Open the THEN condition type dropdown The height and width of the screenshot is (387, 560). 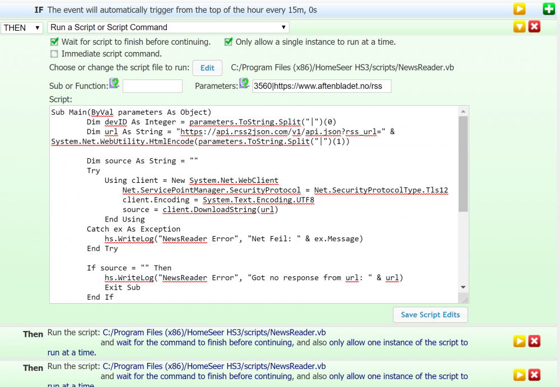22,27
